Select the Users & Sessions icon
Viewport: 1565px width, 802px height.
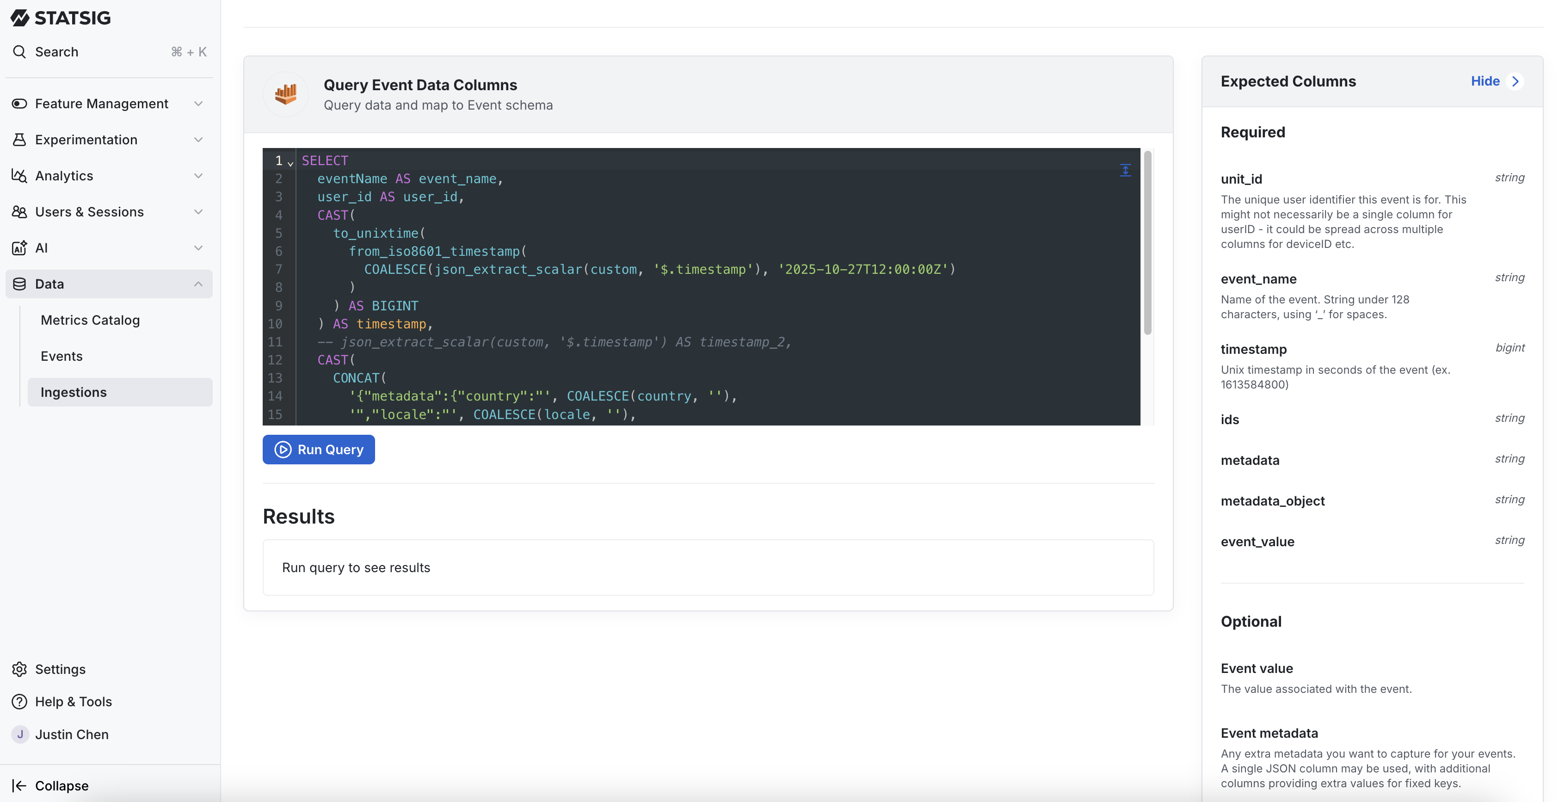pyautogui.click(x=19, y=211)
